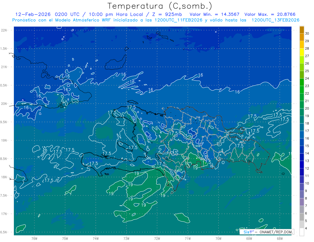Click the '69W' longitude label
The image size is (314, 242).
[x=249, y=238]
